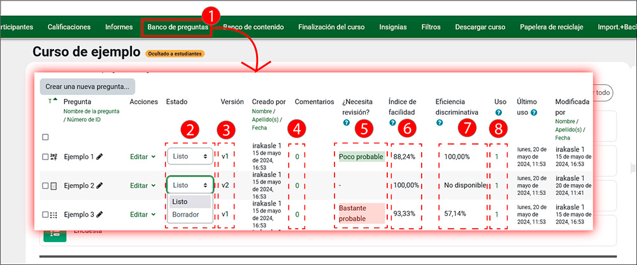
Task: Click the pencil icon beside Ejemplo 3
Action: tap(99, 215)
